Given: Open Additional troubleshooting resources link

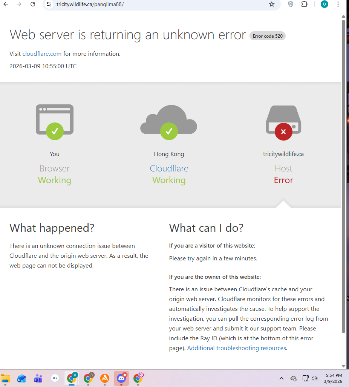Looking at the screenshot, I should click(x=236, y=348).
